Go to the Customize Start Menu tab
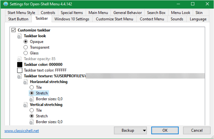 pyautogui.click(x=114, y=19)
